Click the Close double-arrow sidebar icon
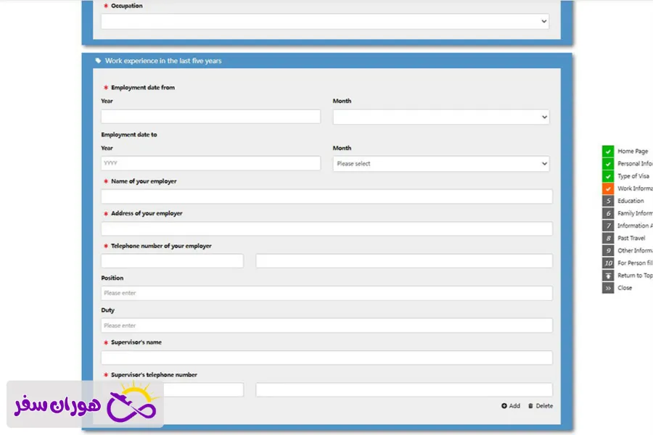The height and width of the screenshot is (435, 653). (x=608, y=288)
